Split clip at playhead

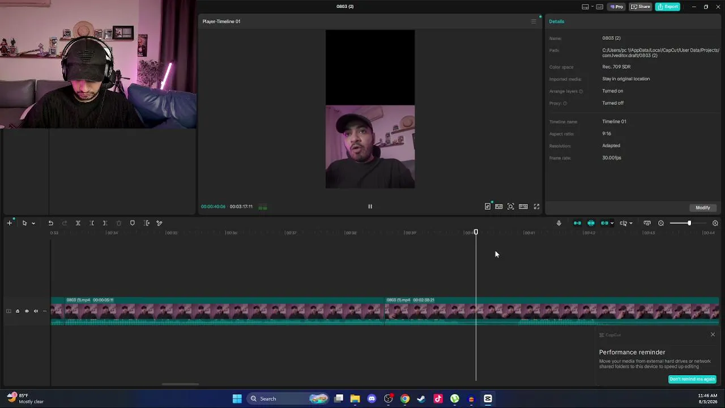78,223
